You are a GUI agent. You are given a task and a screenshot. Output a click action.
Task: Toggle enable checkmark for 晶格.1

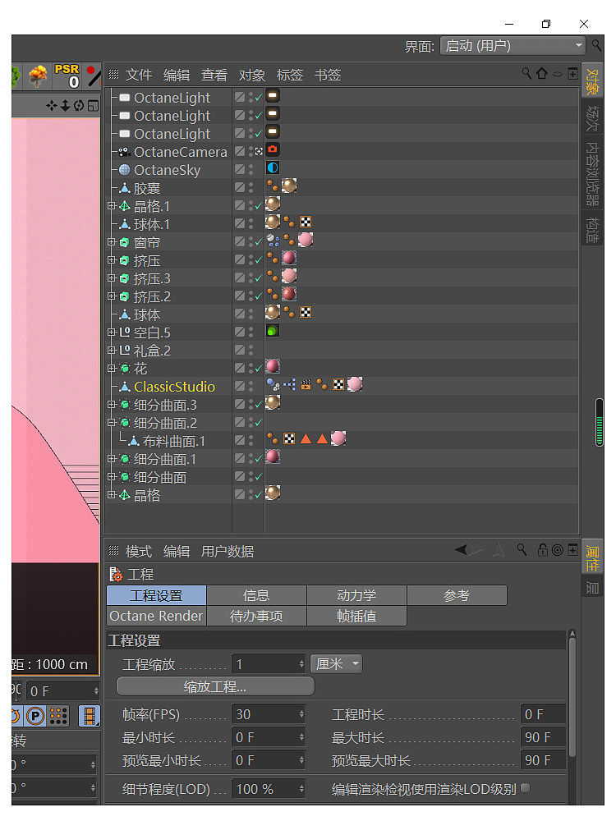tap(258, 206)
